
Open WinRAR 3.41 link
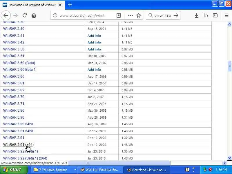click(14, 35)
